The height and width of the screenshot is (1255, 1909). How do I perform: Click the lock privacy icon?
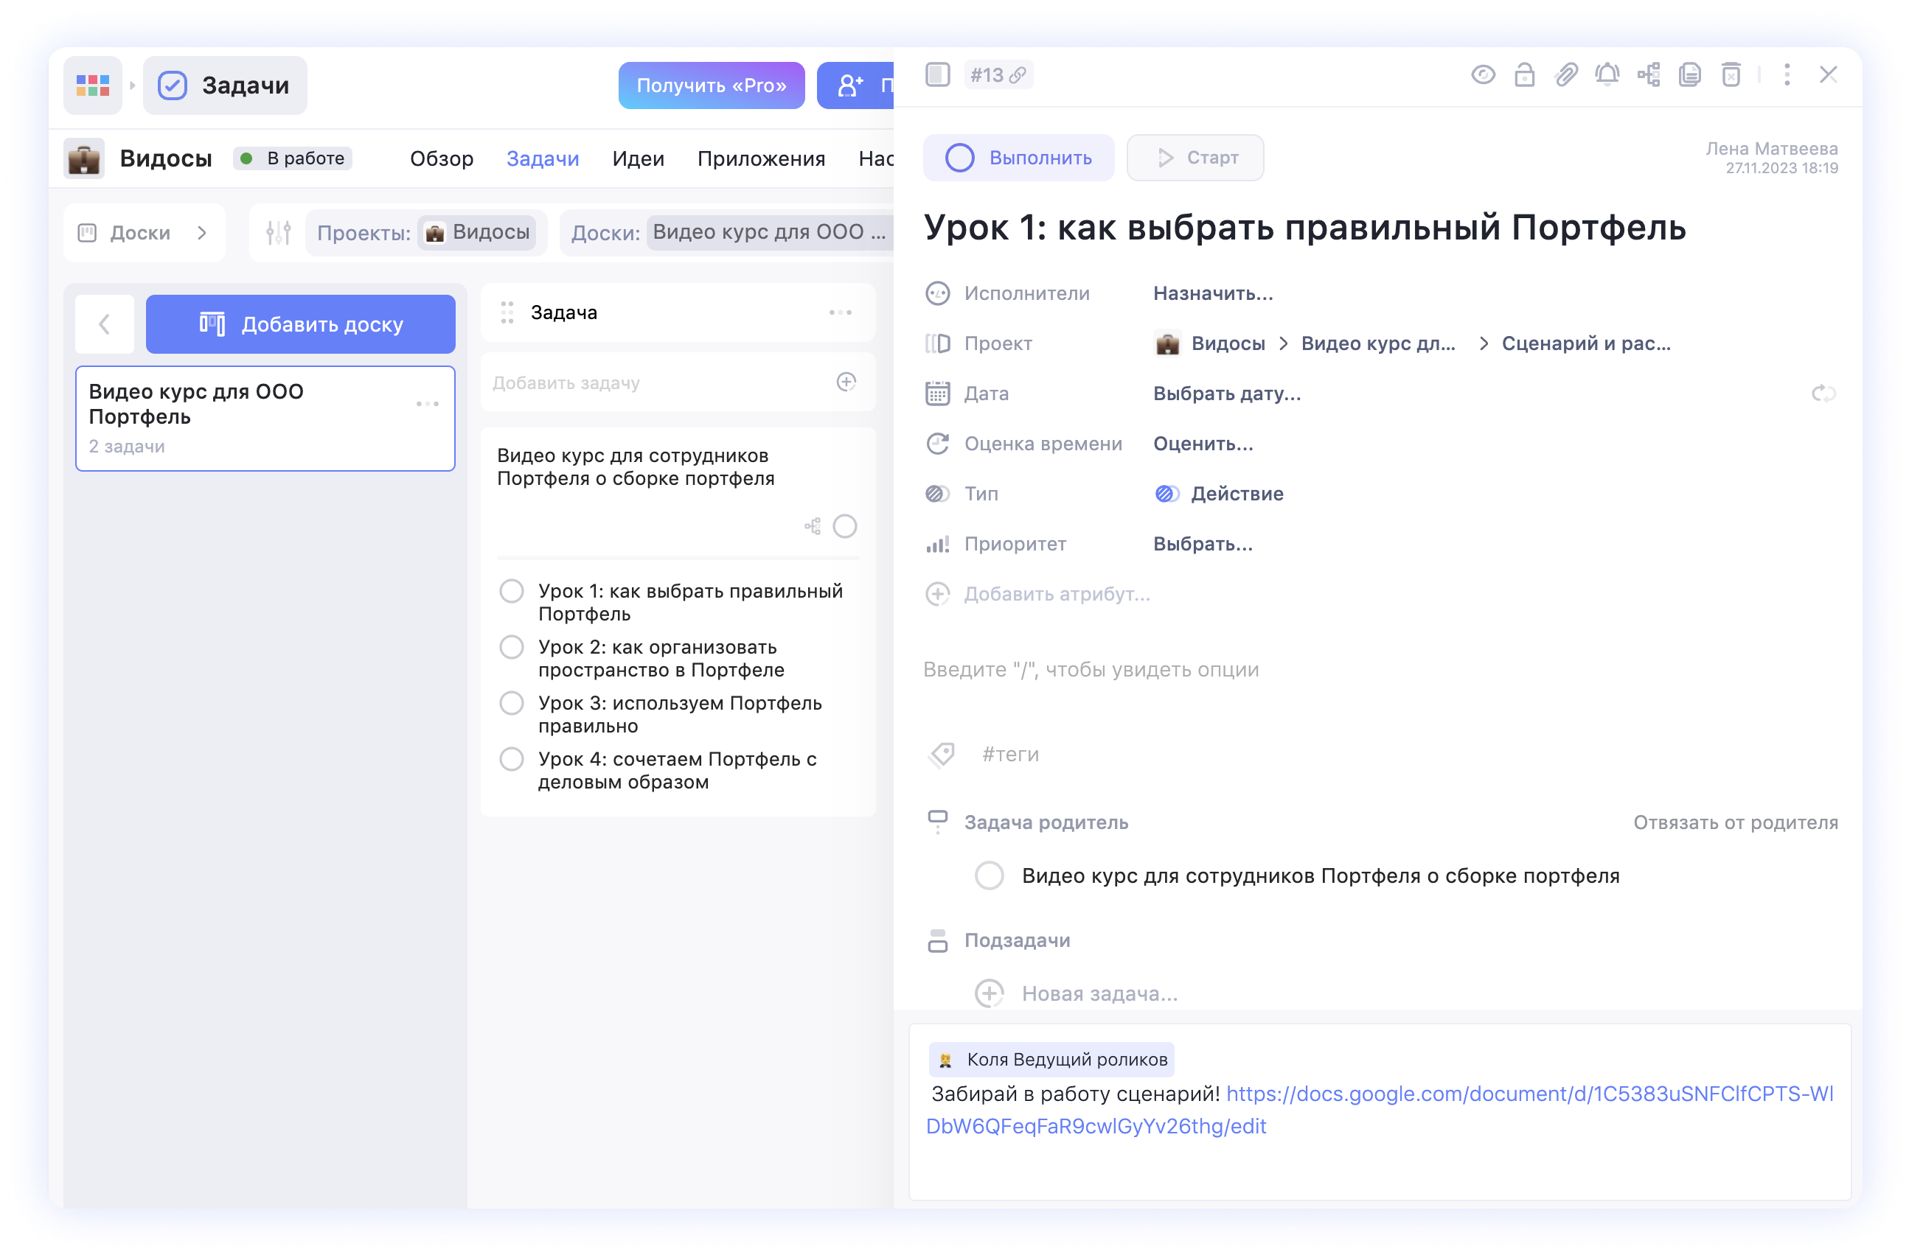coord(1524,74)
